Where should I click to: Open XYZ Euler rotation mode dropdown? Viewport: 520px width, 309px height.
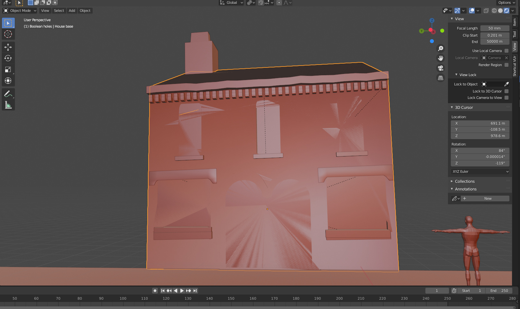click(x=480, y=172)
